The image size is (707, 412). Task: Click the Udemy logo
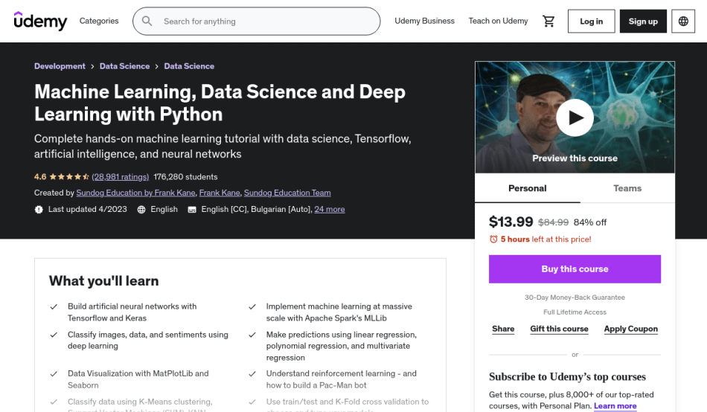pyautogui.click(x=40, y=21)
